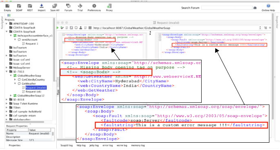Click the splitter arrows between request and response
Viewport: 280px width, 150px height.
point(150,33)
